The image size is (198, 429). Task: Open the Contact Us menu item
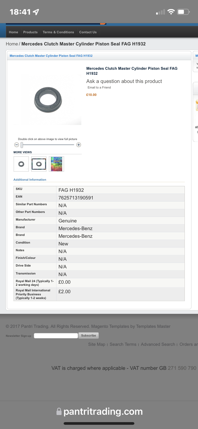tap(88, 32)
